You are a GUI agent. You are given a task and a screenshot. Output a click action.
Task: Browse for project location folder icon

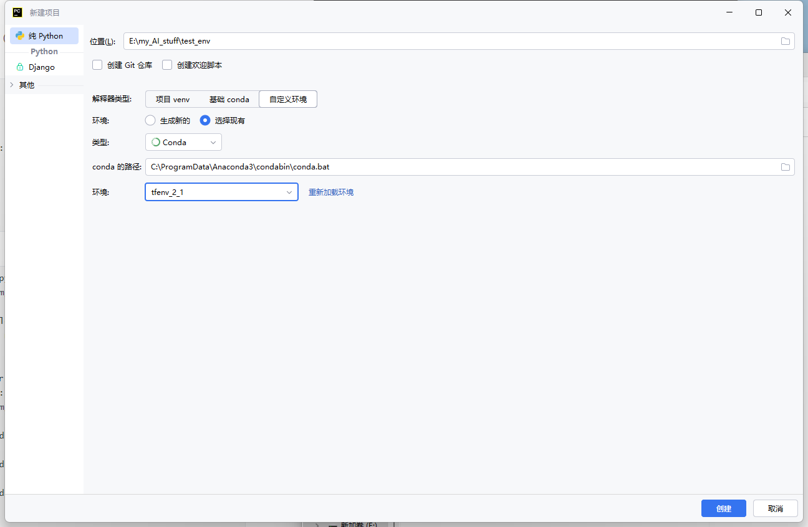coord(786,41)
